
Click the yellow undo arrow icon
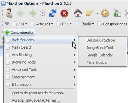[x=90, y=13]
